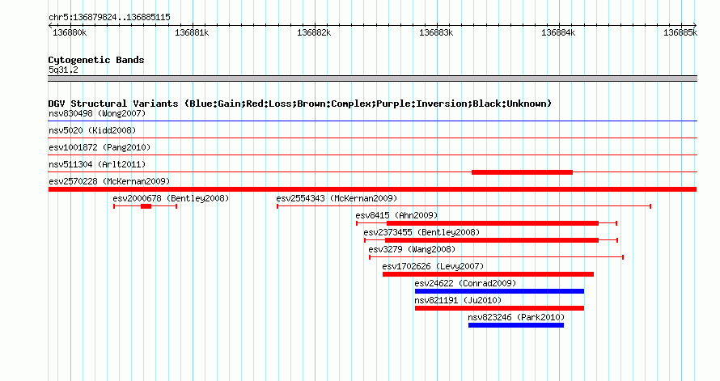Click the thick red bar in the nsv511304 row
Viewport: 720px width, 381px height.
[522, 172]
